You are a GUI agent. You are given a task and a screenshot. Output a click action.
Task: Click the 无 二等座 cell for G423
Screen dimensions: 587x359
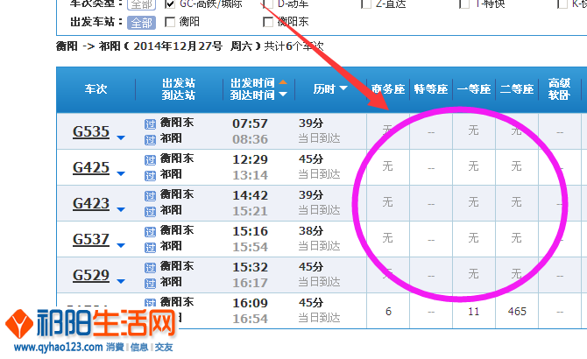pos(517,202)
